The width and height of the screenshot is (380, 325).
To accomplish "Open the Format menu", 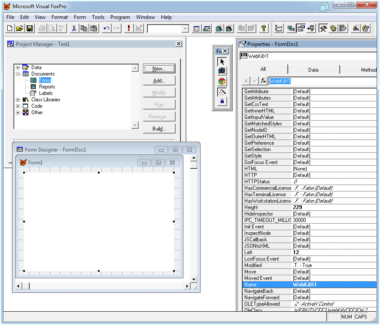I will coord(60,17).
